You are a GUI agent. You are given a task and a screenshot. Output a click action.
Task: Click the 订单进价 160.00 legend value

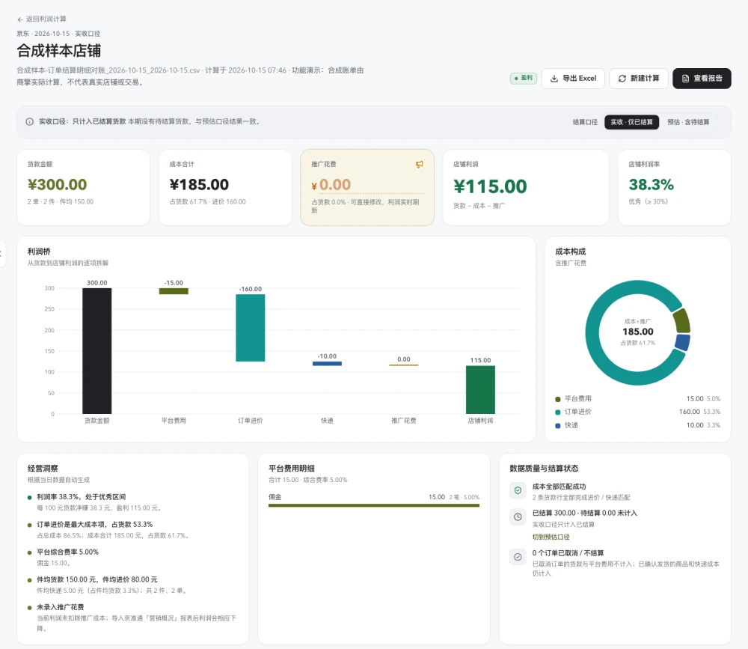(690, 412)
